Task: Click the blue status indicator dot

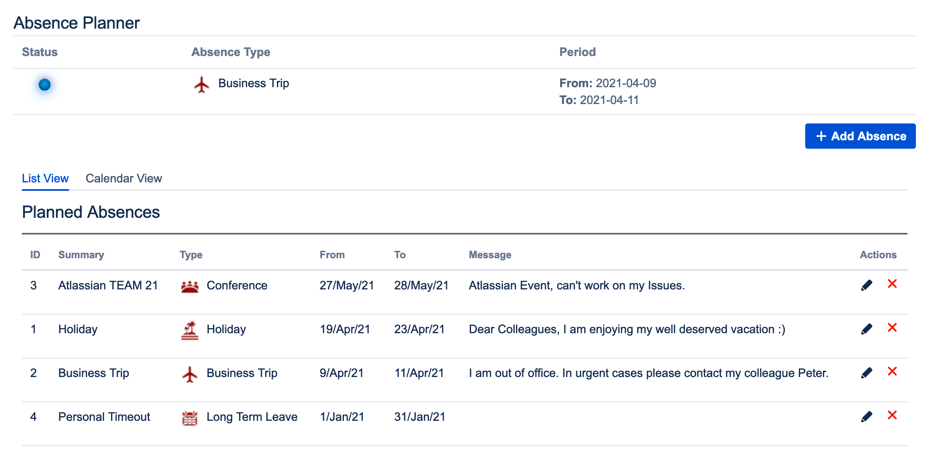Action: [x=45, y=85]
